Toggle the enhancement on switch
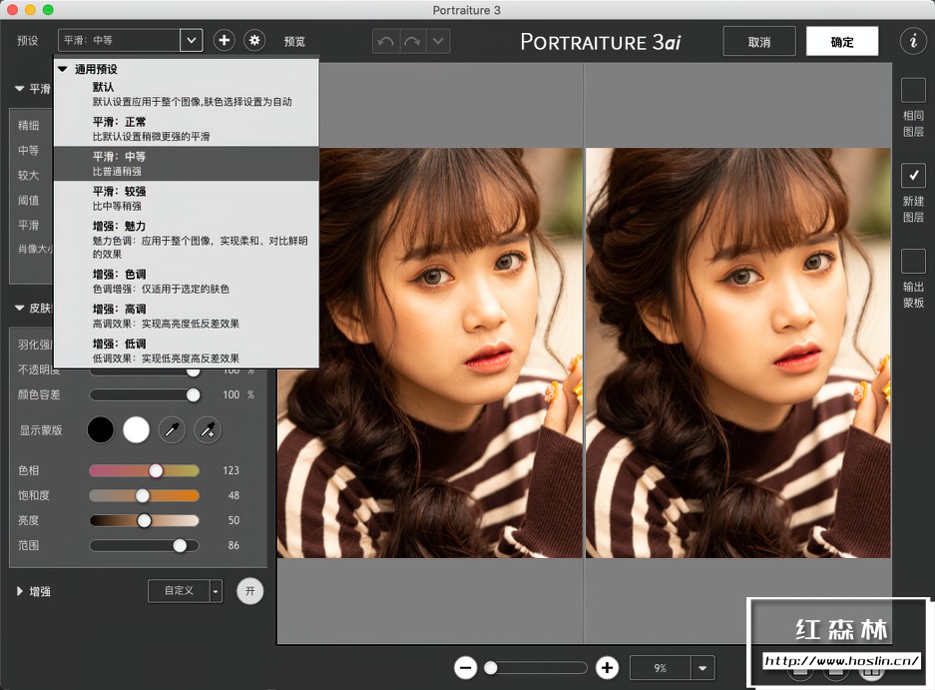Image resolution: width=935 pixels, height=690 pixels. click(x=249, y=591)
